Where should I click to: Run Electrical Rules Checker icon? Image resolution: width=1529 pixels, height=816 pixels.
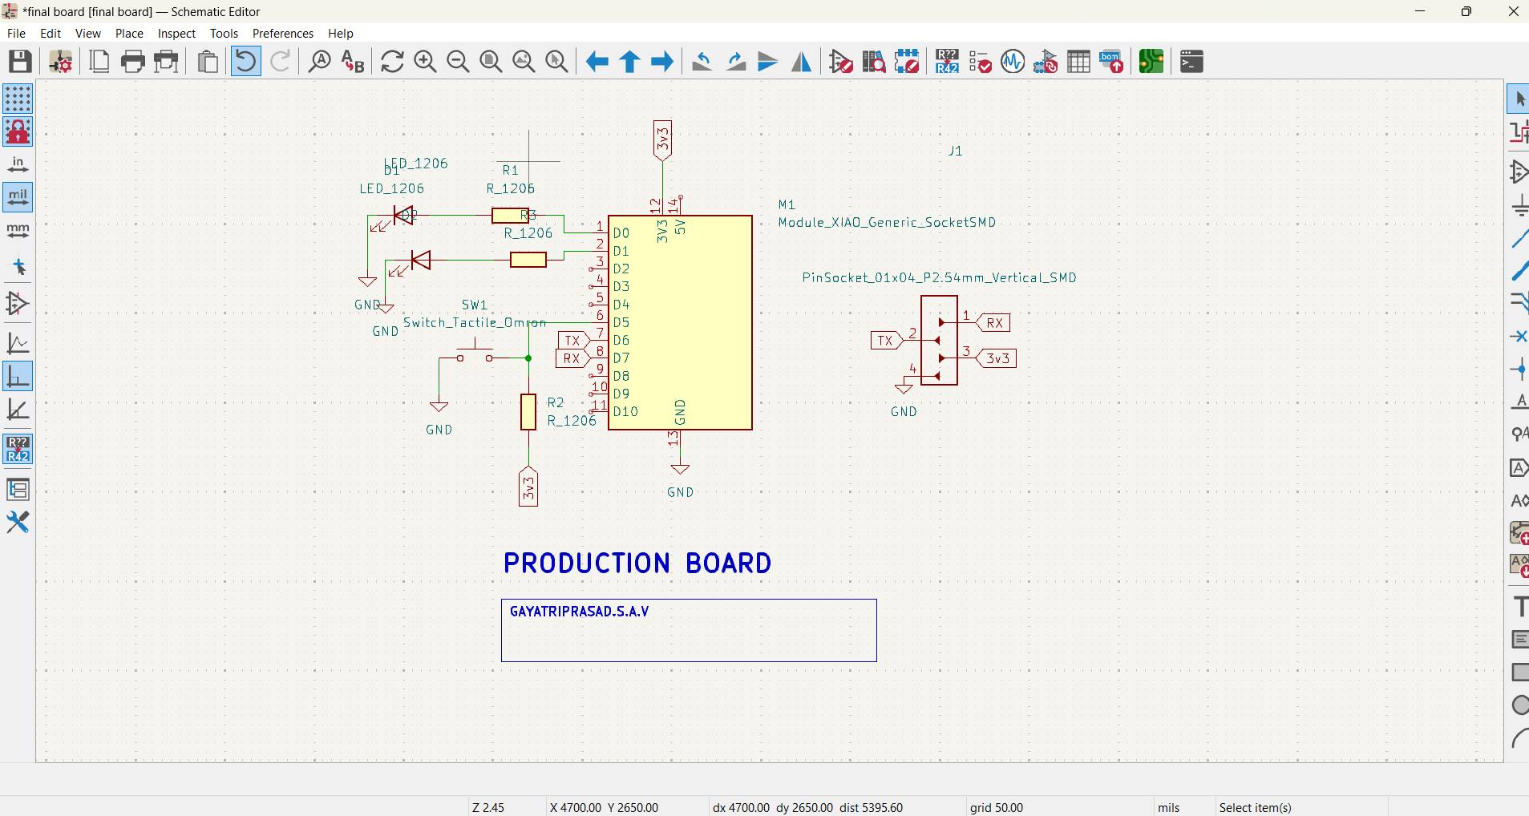point(980,62)
